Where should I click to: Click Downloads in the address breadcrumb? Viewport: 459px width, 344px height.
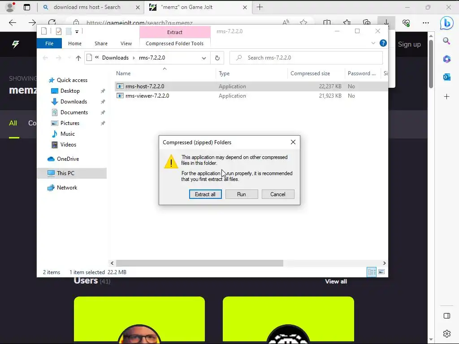pyautogui.click(x=115, y=58)
